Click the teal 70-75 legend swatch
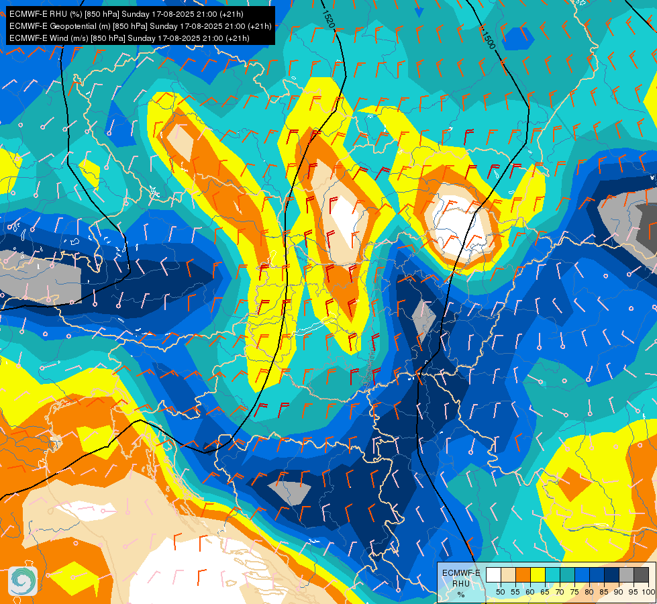This screenshot has width=657, height=604. (567, 574)
